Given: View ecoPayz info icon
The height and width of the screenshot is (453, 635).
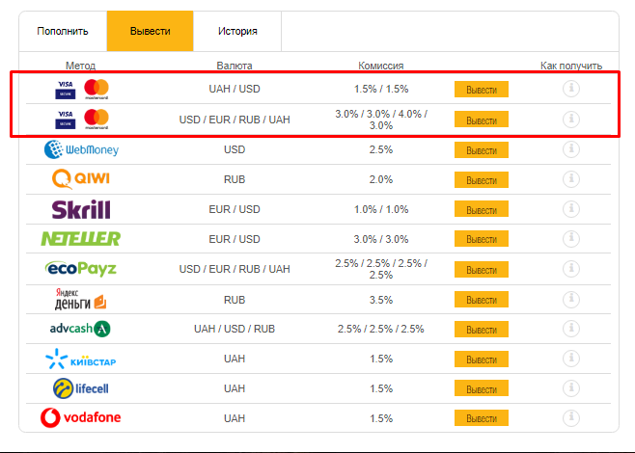Looking at the screenshot, I should (x=571, y=269).
